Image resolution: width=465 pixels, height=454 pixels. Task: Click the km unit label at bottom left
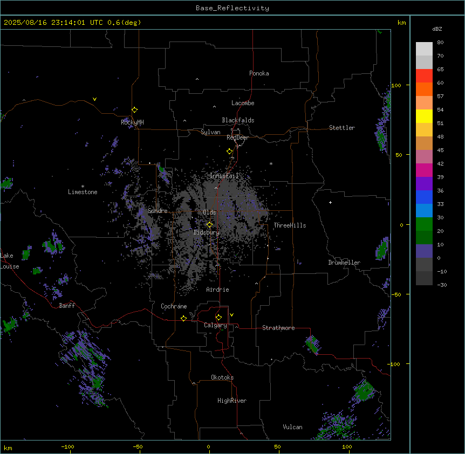point(8,448)
